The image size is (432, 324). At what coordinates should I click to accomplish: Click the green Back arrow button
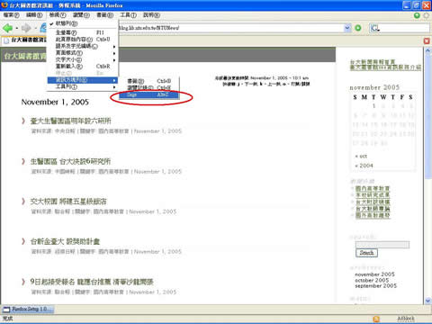(7, 28)
